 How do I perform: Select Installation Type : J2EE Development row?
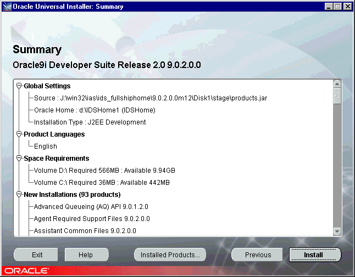click(x=90, y=122)
